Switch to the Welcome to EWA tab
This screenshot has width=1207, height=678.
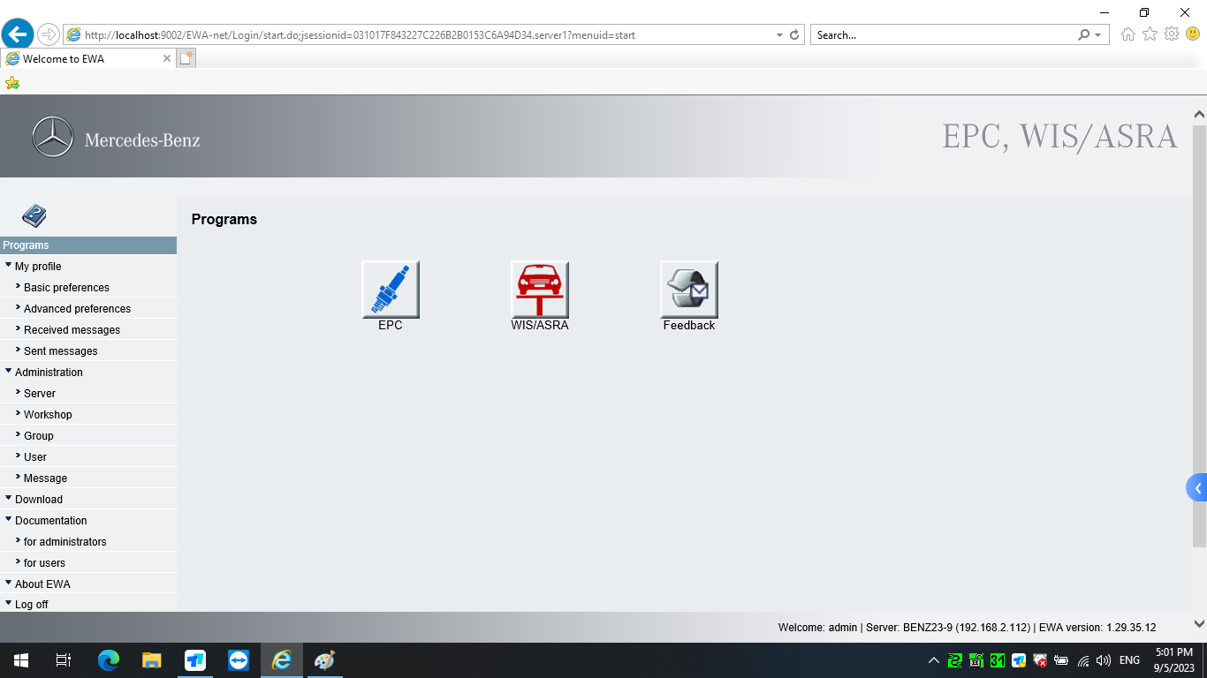pyautogui.click(x=88, y=58)
